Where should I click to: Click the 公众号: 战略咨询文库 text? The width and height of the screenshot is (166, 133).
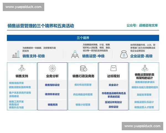142,25
